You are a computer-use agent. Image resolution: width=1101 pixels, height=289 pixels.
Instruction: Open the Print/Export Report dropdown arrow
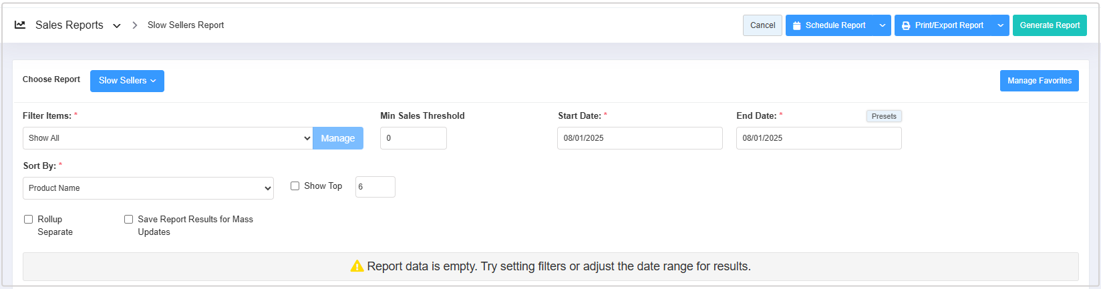point(1001,25)
